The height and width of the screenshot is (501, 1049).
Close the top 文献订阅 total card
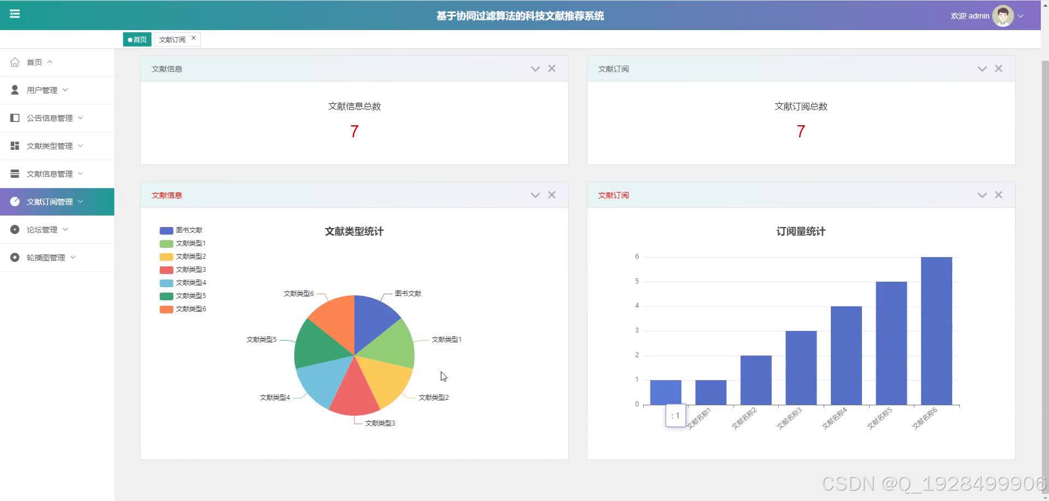click(x=999, y=68)
